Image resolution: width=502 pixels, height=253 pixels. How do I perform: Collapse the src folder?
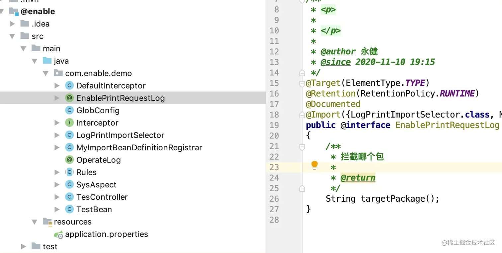(13, 36)
